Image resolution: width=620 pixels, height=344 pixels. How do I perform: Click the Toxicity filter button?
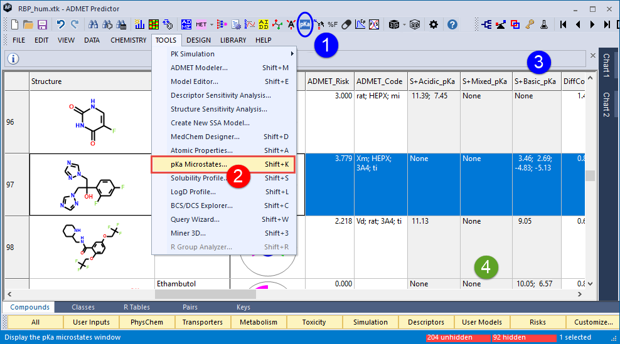click(314, 322)
